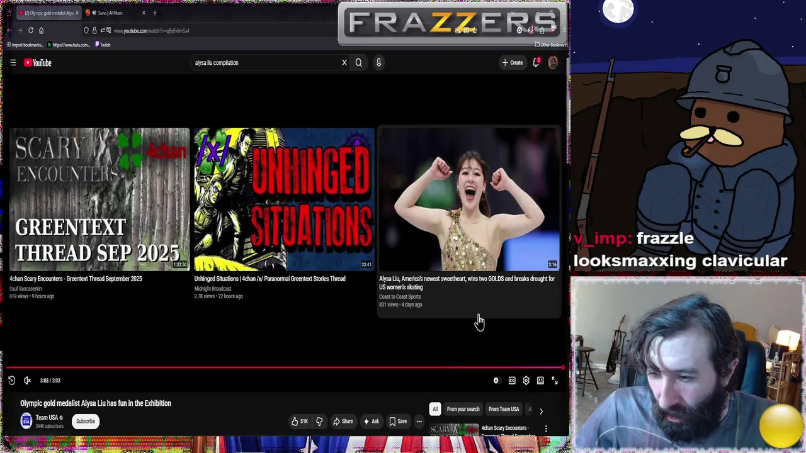Switch the player to theater mode
Image resolution: width=806 pixels, height=453 pixels.
pyautogui.click(x=540, y=380)
